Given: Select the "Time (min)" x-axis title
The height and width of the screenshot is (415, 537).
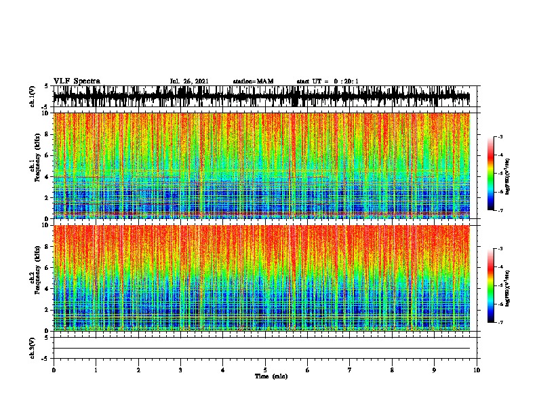Looking at the screenshot, I should tap(271, 376).
